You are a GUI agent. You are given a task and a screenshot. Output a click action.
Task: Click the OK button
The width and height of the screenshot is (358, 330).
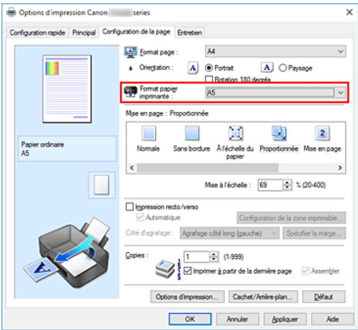190,319
